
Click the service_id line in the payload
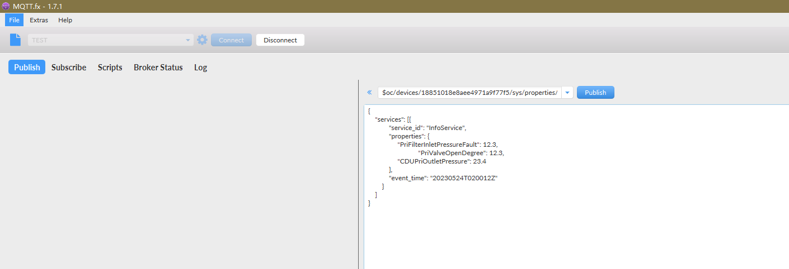tap(429, 128)
